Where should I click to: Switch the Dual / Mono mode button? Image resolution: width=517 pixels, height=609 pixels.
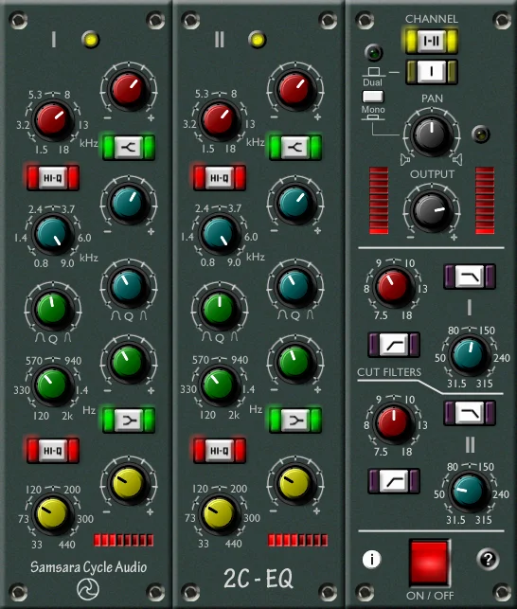372,97
